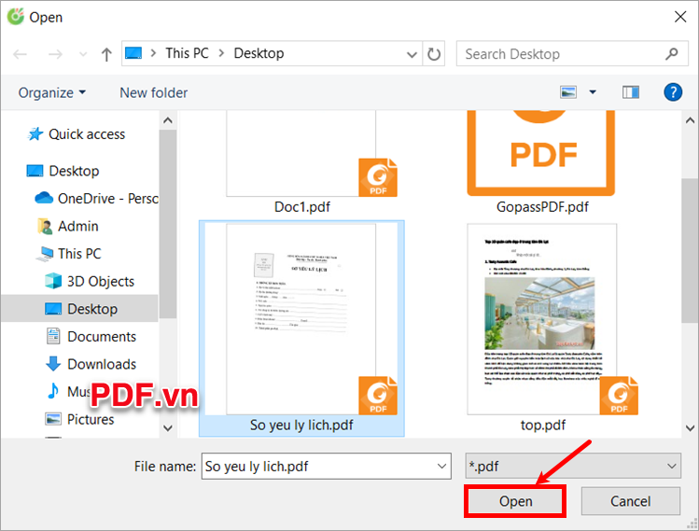Toggle the preview pane icon
The image size is (699, 531).
point(632,92)
